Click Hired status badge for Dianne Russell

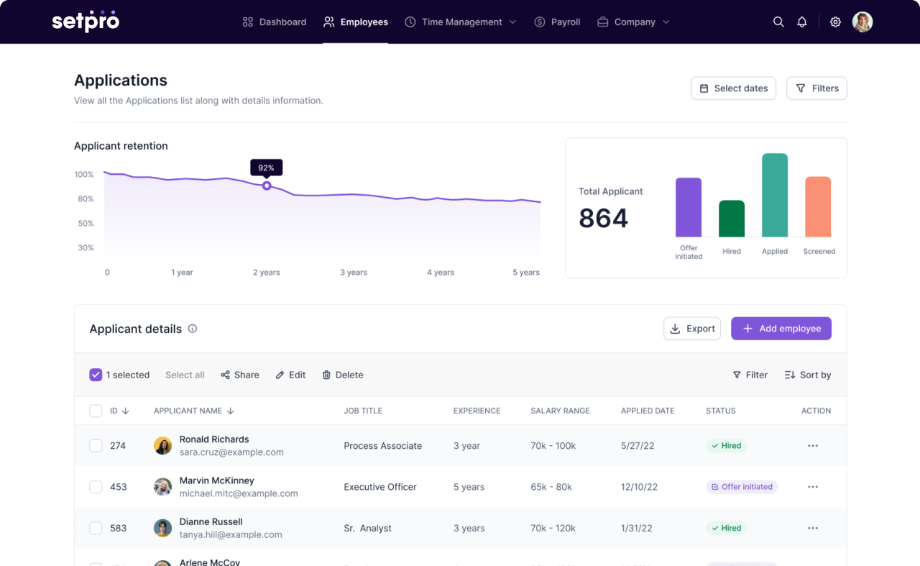726,528
